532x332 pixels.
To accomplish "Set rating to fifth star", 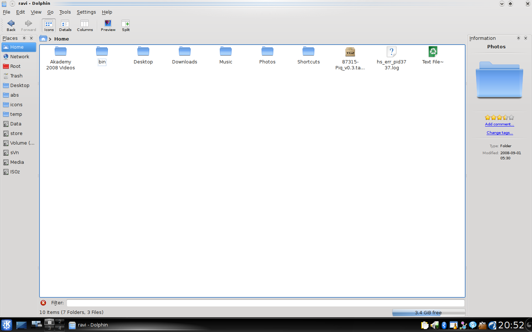I will 511,117.
